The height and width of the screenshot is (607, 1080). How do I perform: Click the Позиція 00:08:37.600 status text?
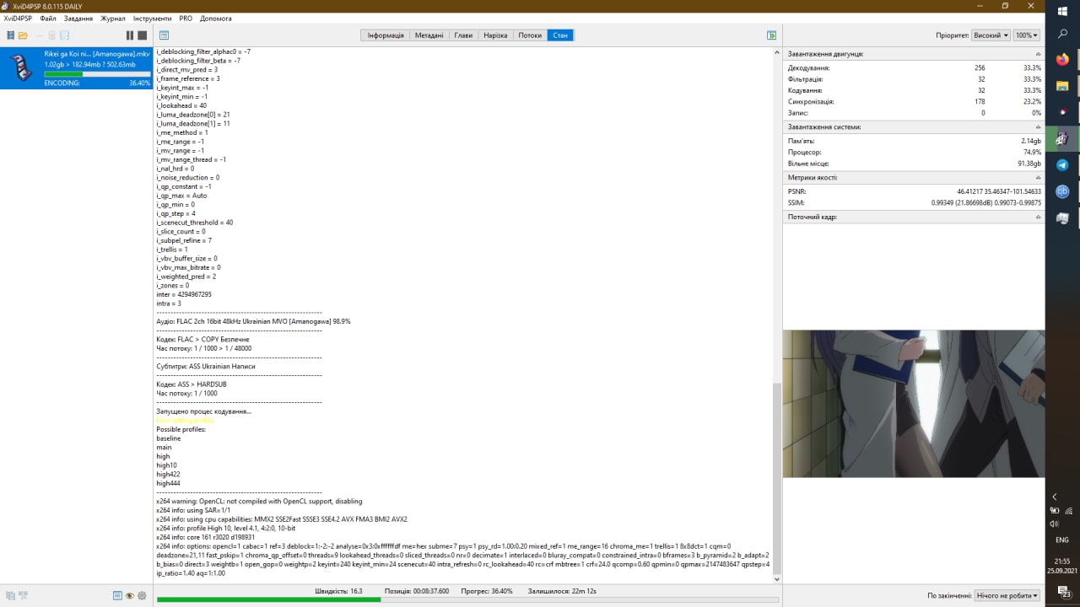(x=416, y=591)
